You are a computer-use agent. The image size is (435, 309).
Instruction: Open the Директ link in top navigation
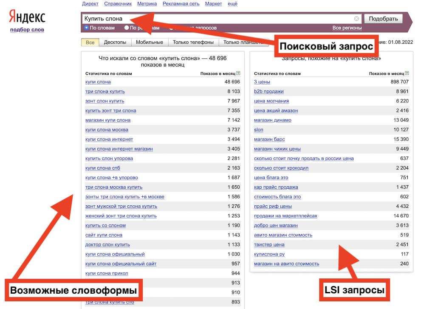pos(90,3)
